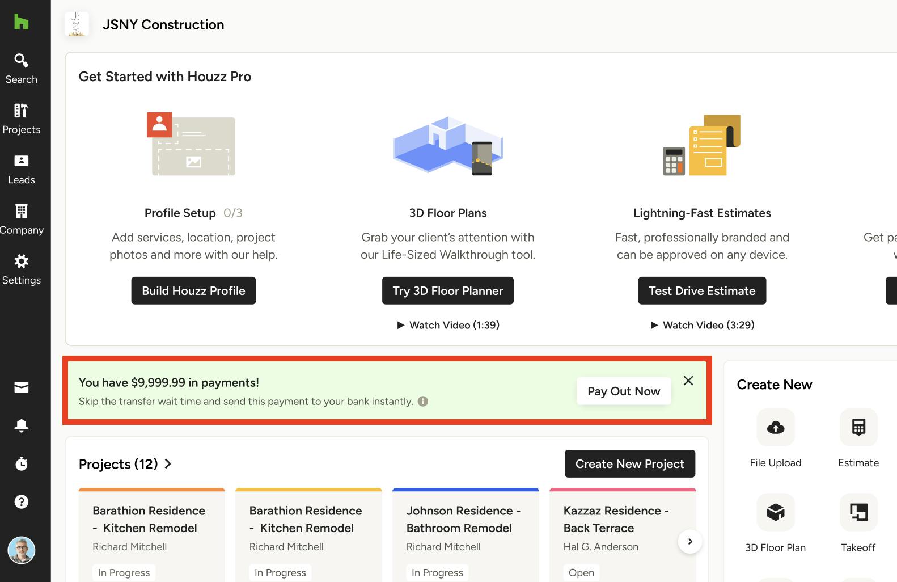Click Try 3D Floor Planner button
Screen dimensions: 897x582
pyautogui.click(x=448, y=290)
